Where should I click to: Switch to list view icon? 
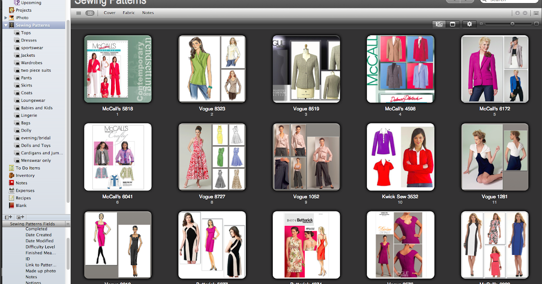point(79,13)
